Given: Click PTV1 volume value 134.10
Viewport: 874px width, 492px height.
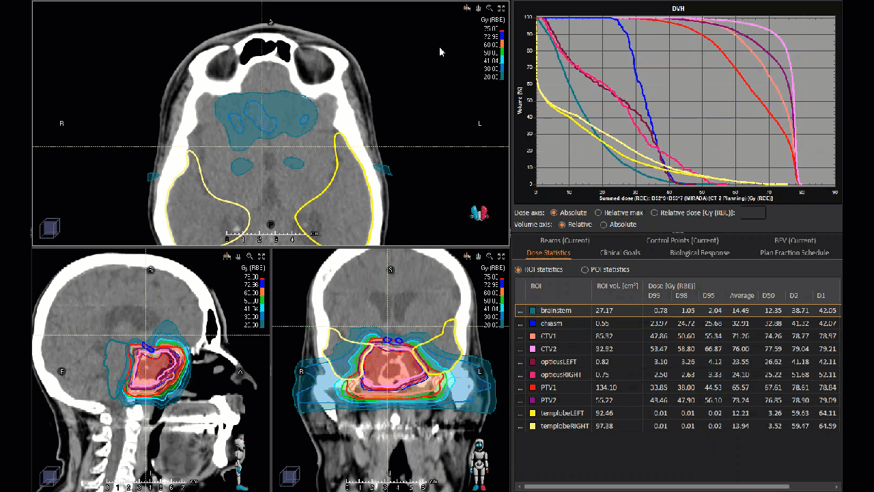Looking at the screenshot, I should (606, 387).
